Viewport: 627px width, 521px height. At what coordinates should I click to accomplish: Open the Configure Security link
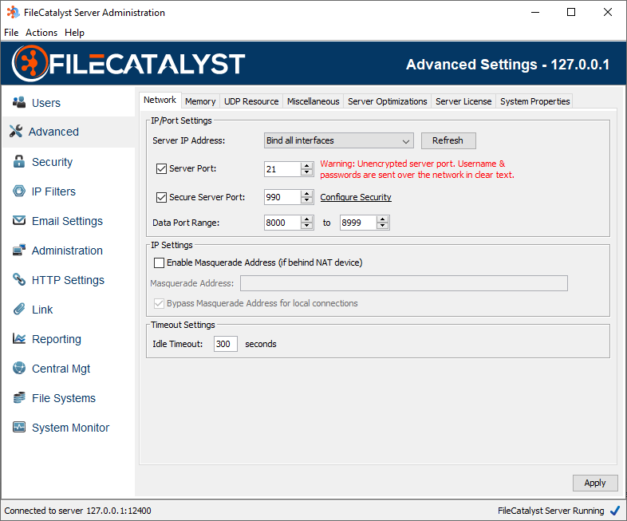(x=356, y=198)
